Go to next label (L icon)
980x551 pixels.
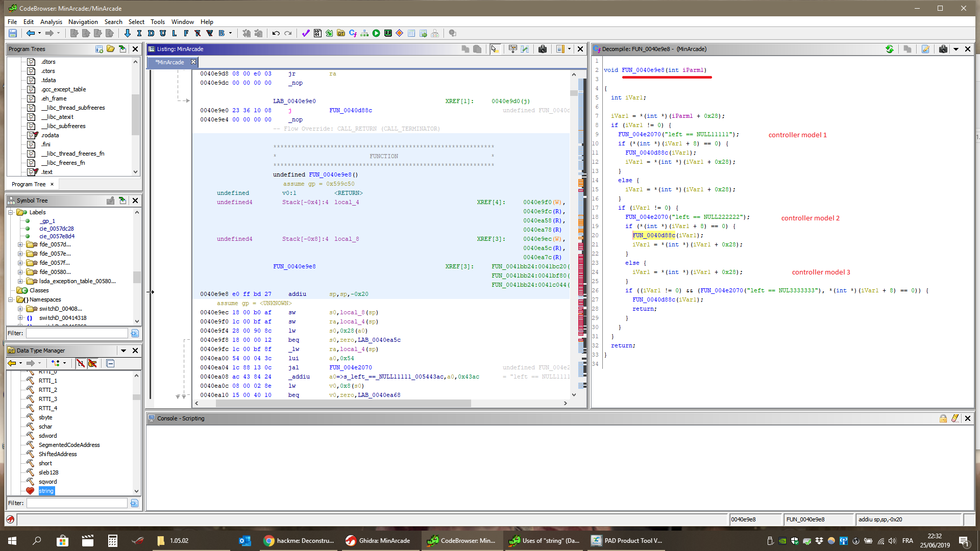coord(175,33)
